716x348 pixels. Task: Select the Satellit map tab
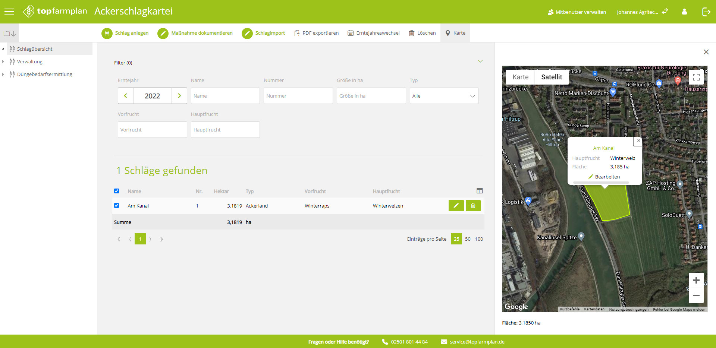click(551, 77)
